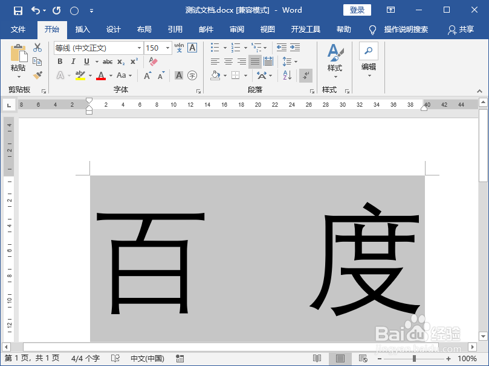
Task: Toggle Justify paragraph alignment
Action: pyautogui.click(x=255, y=62)
